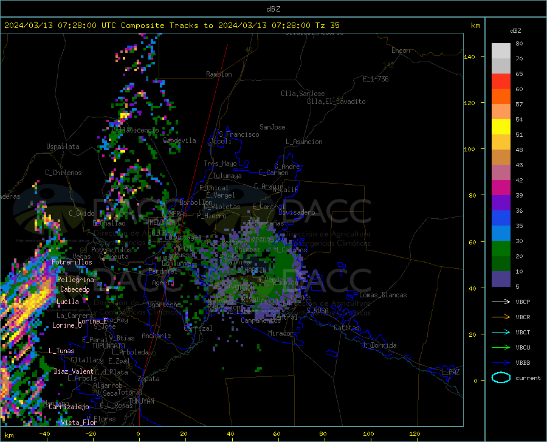Click the Campamentos map label
547x442 pixels.
point(261,320)
